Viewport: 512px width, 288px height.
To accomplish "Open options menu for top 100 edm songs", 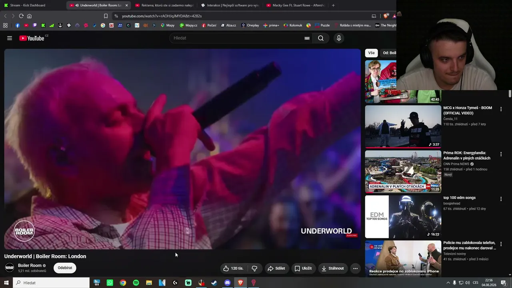I will click(501, 199).
